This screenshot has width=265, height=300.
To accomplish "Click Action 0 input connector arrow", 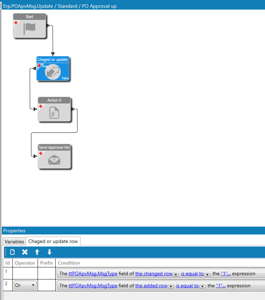I will click(x=35, y=109).
